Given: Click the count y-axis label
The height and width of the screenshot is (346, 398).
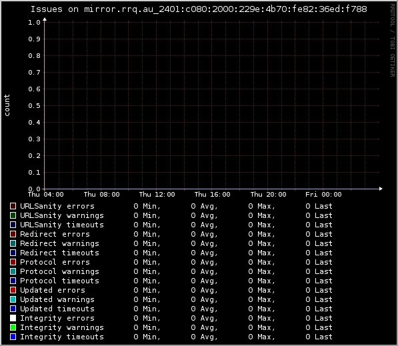Looking at the screenshot, I should coord(7,105).
